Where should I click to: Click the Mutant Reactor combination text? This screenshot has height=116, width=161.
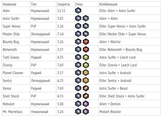click(110, 112)
